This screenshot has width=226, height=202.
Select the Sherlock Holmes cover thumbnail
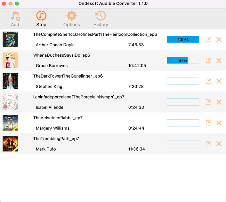[x=10, y=39]
